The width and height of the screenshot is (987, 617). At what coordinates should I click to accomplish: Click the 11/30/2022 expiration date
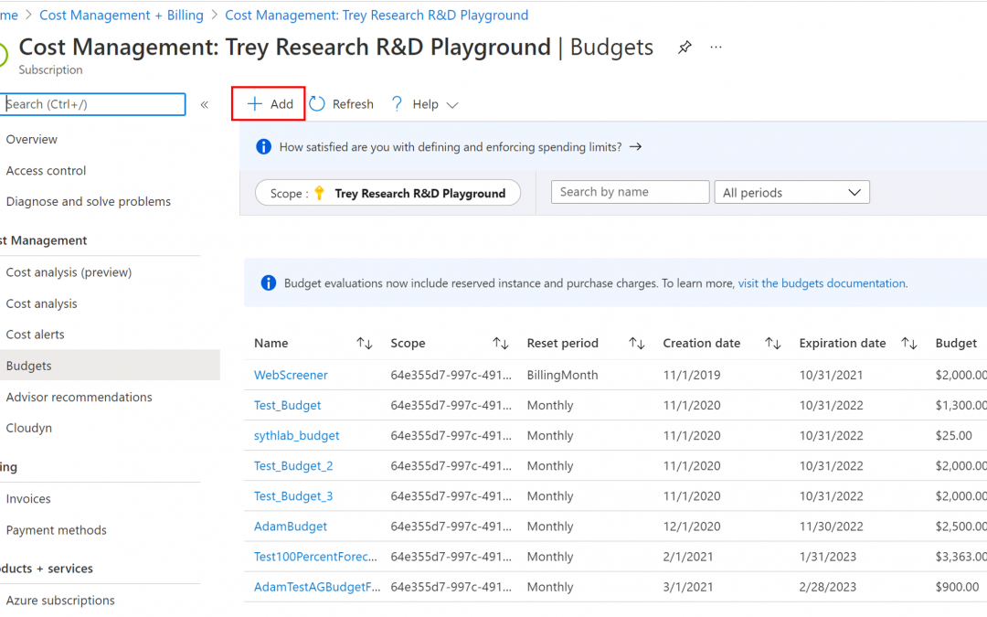[x=831, y=527]
